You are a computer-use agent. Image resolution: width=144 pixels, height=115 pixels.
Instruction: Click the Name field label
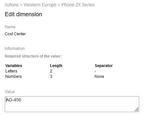click(10, 27)
